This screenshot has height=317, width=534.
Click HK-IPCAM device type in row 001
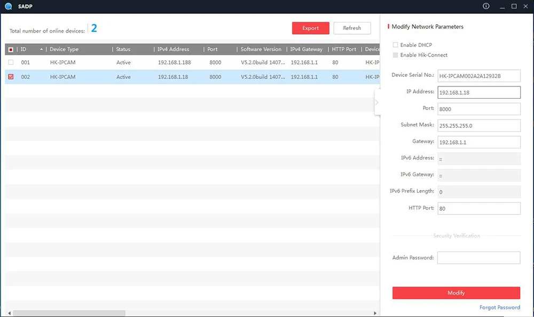coord(62,62)
